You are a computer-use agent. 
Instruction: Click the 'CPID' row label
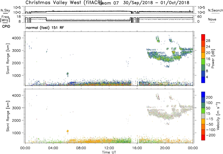pos(6,26)
